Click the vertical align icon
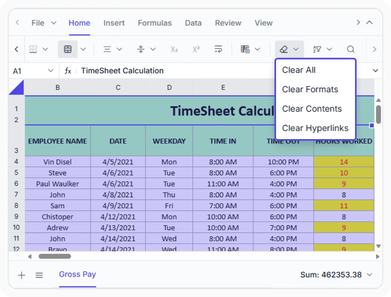Image resolution: width=391 pixels, height=297 pixels. tap(141, 49)
